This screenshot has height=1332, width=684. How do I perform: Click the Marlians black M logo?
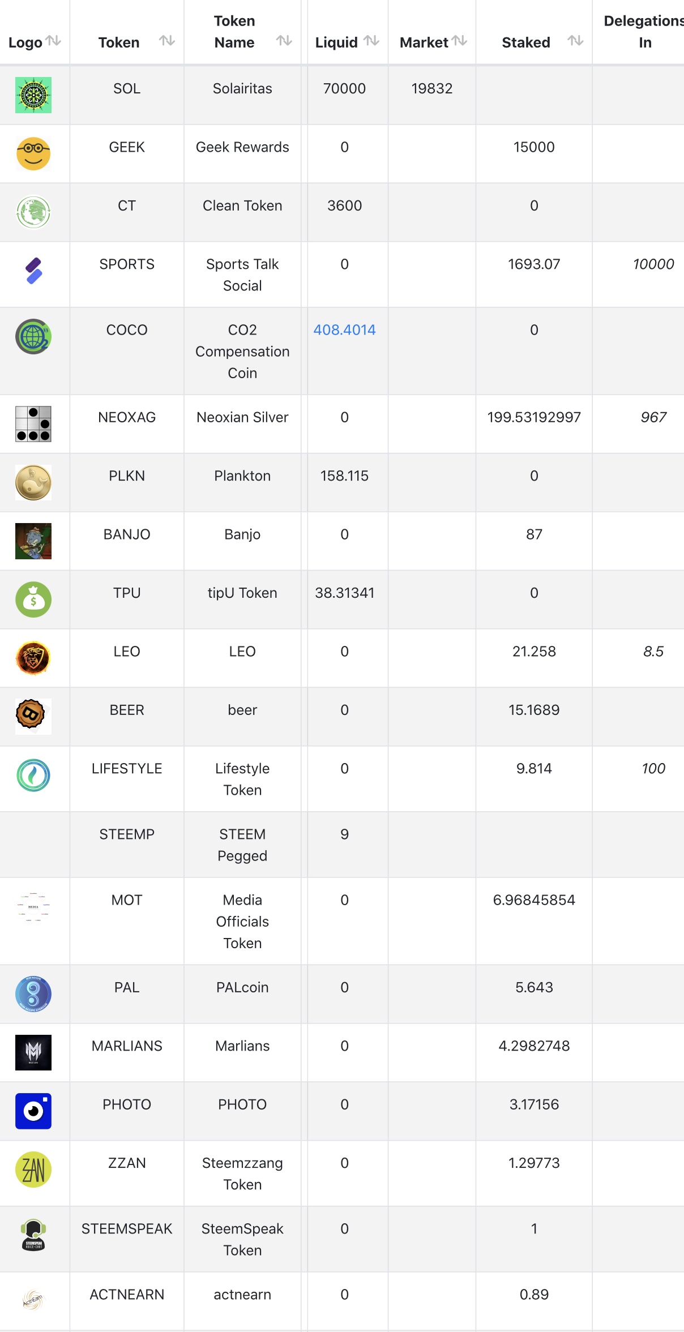[x=33, y=1052]
